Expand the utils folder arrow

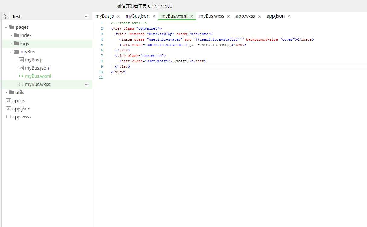click(x=7, y=92)
